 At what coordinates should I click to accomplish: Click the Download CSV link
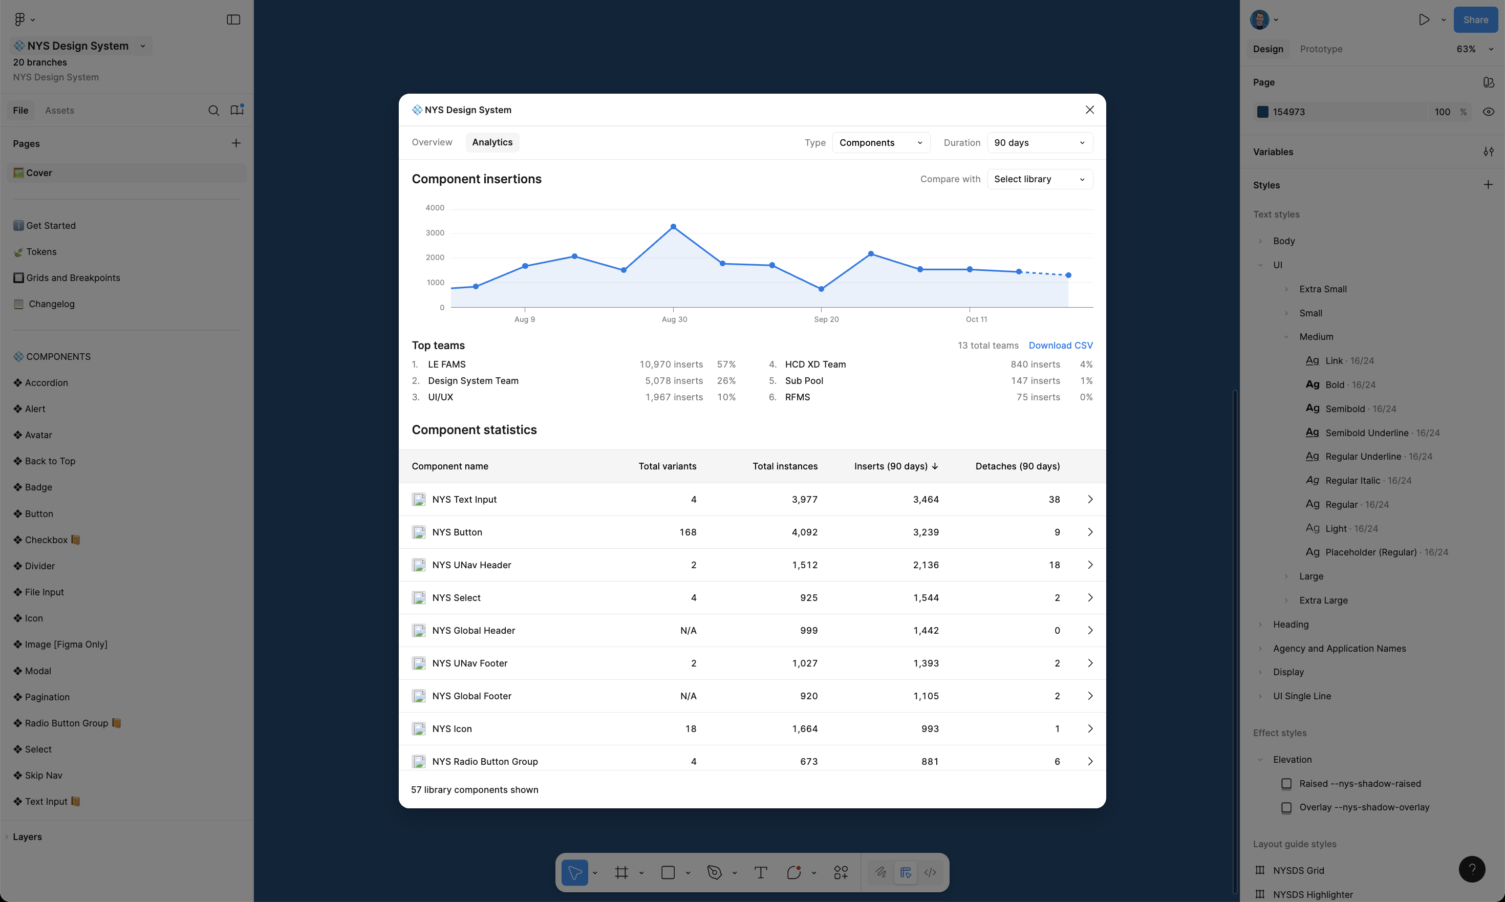pyautogui.click(x=1060, y=345)
